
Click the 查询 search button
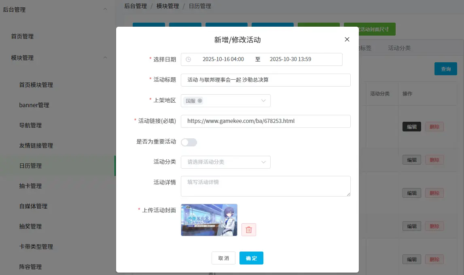pos(445,69)
